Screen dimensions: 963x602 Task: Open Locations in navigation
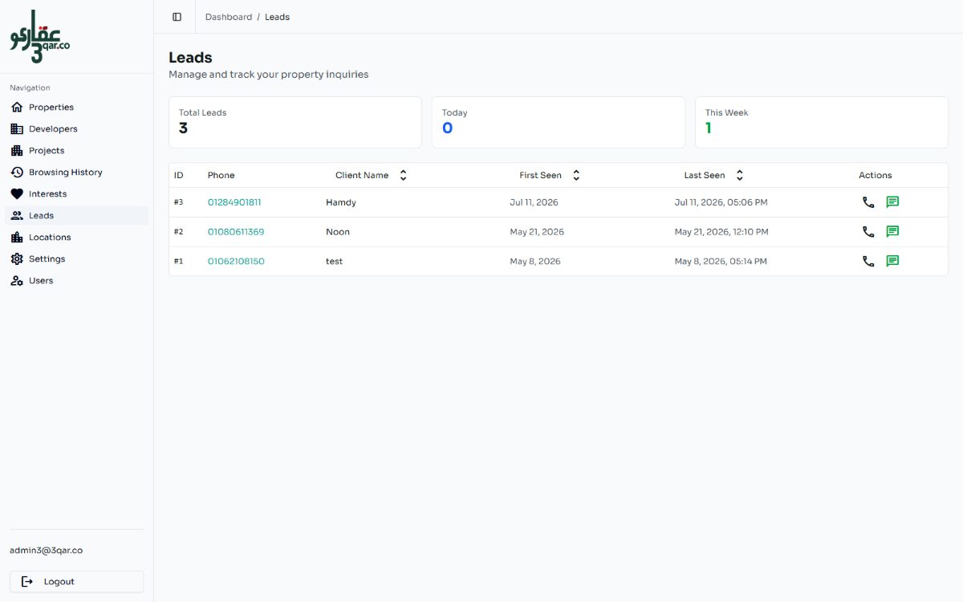77,237
